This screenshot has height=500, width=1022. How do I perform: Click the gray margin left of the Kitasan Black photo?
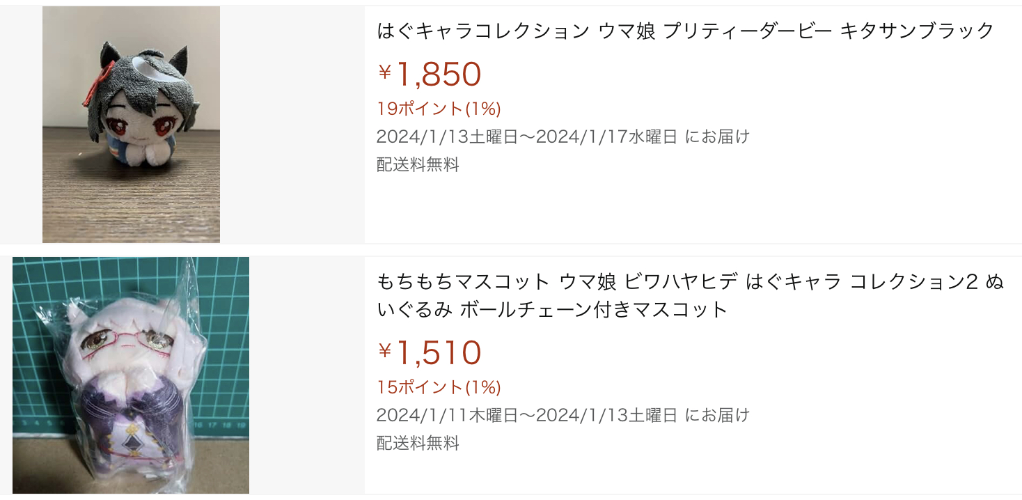pyautogui.click(x=21, y=125)
